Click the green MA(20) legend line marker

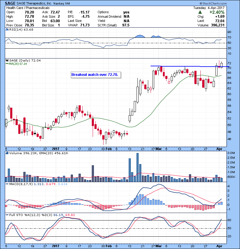point(7,64)
